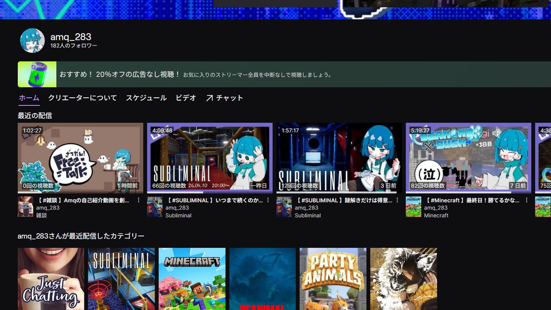Click the 1 時間前 timestamp label
551x310 pixels.
tap(128, 186)
